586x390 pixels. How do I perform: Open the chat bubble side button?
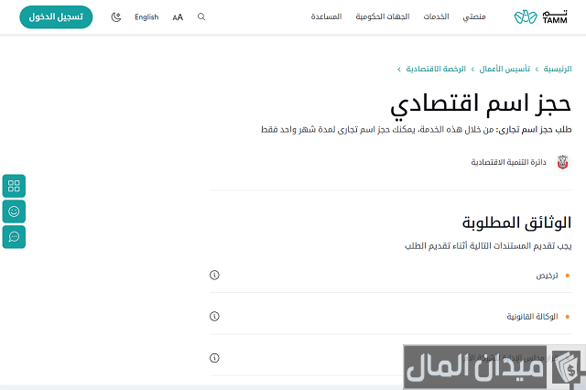pyautogui.click(x=14, y=237)
